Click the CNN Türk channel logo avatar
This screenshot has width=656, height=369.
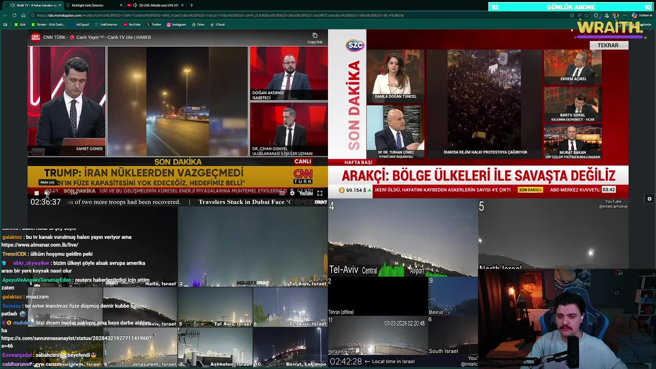(35, 37)
